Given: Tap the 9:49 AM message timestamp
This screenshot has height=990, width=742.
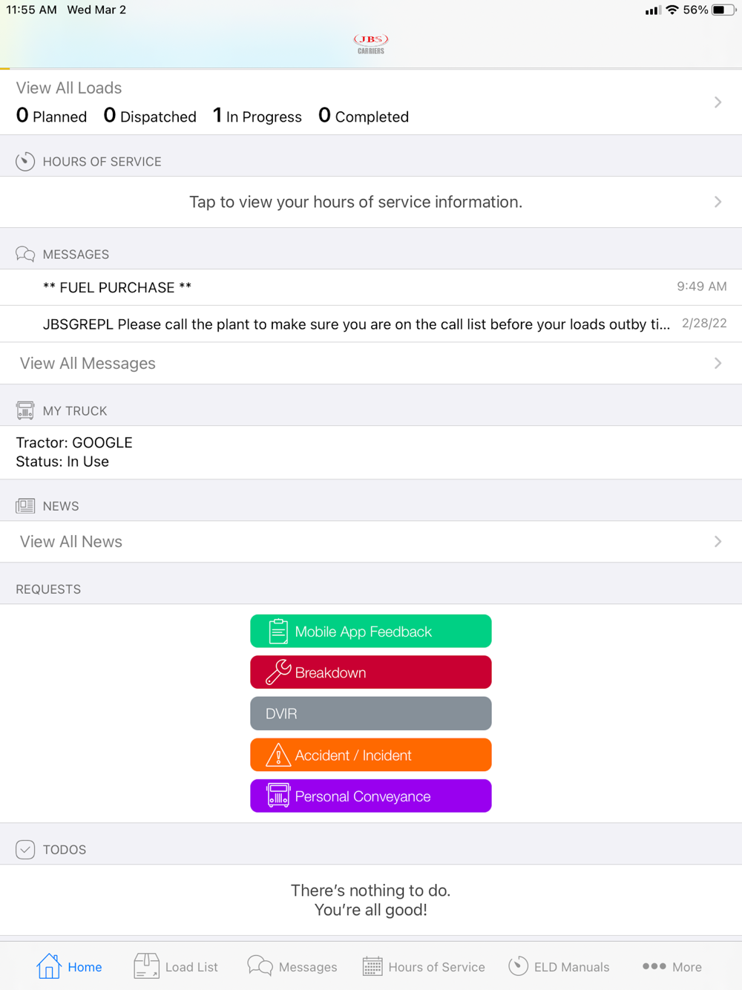Looking at the screenshot, I should click(x=701, y=286).
